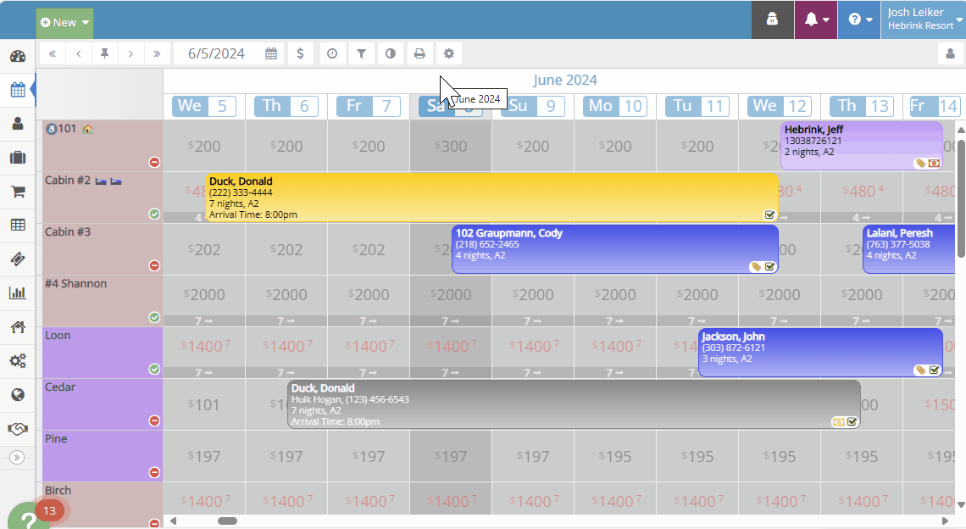Click the filter funnel icon in toolbar
This screenshot has width=966, height=529.
[x=362, y=53]
